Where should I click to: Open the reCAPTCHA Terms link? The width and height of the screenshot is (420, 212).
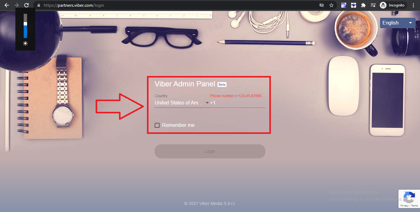point(414,206)
